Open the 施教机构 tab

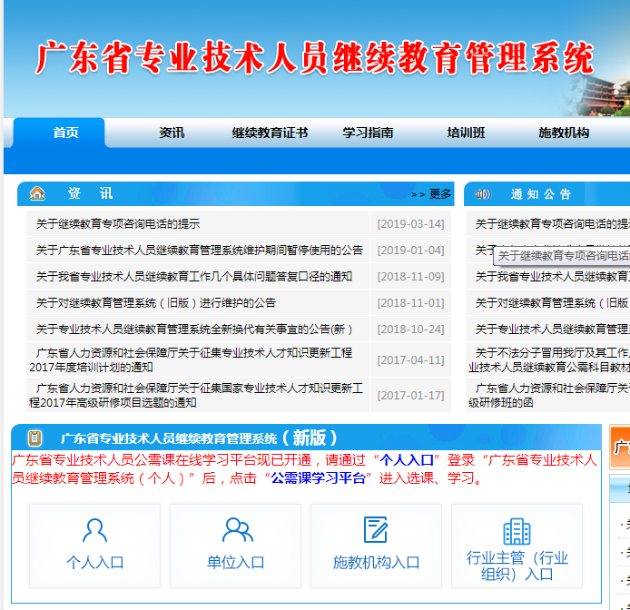click(564, 133)
